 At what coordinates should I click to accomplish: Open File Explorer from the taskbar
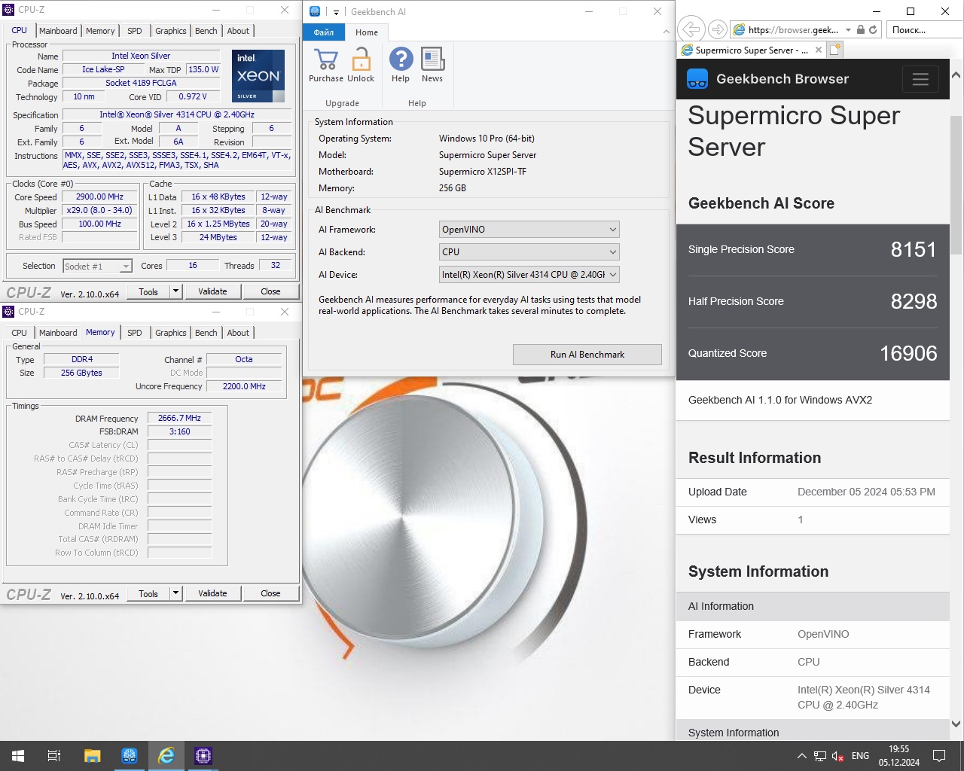point(92,756)
